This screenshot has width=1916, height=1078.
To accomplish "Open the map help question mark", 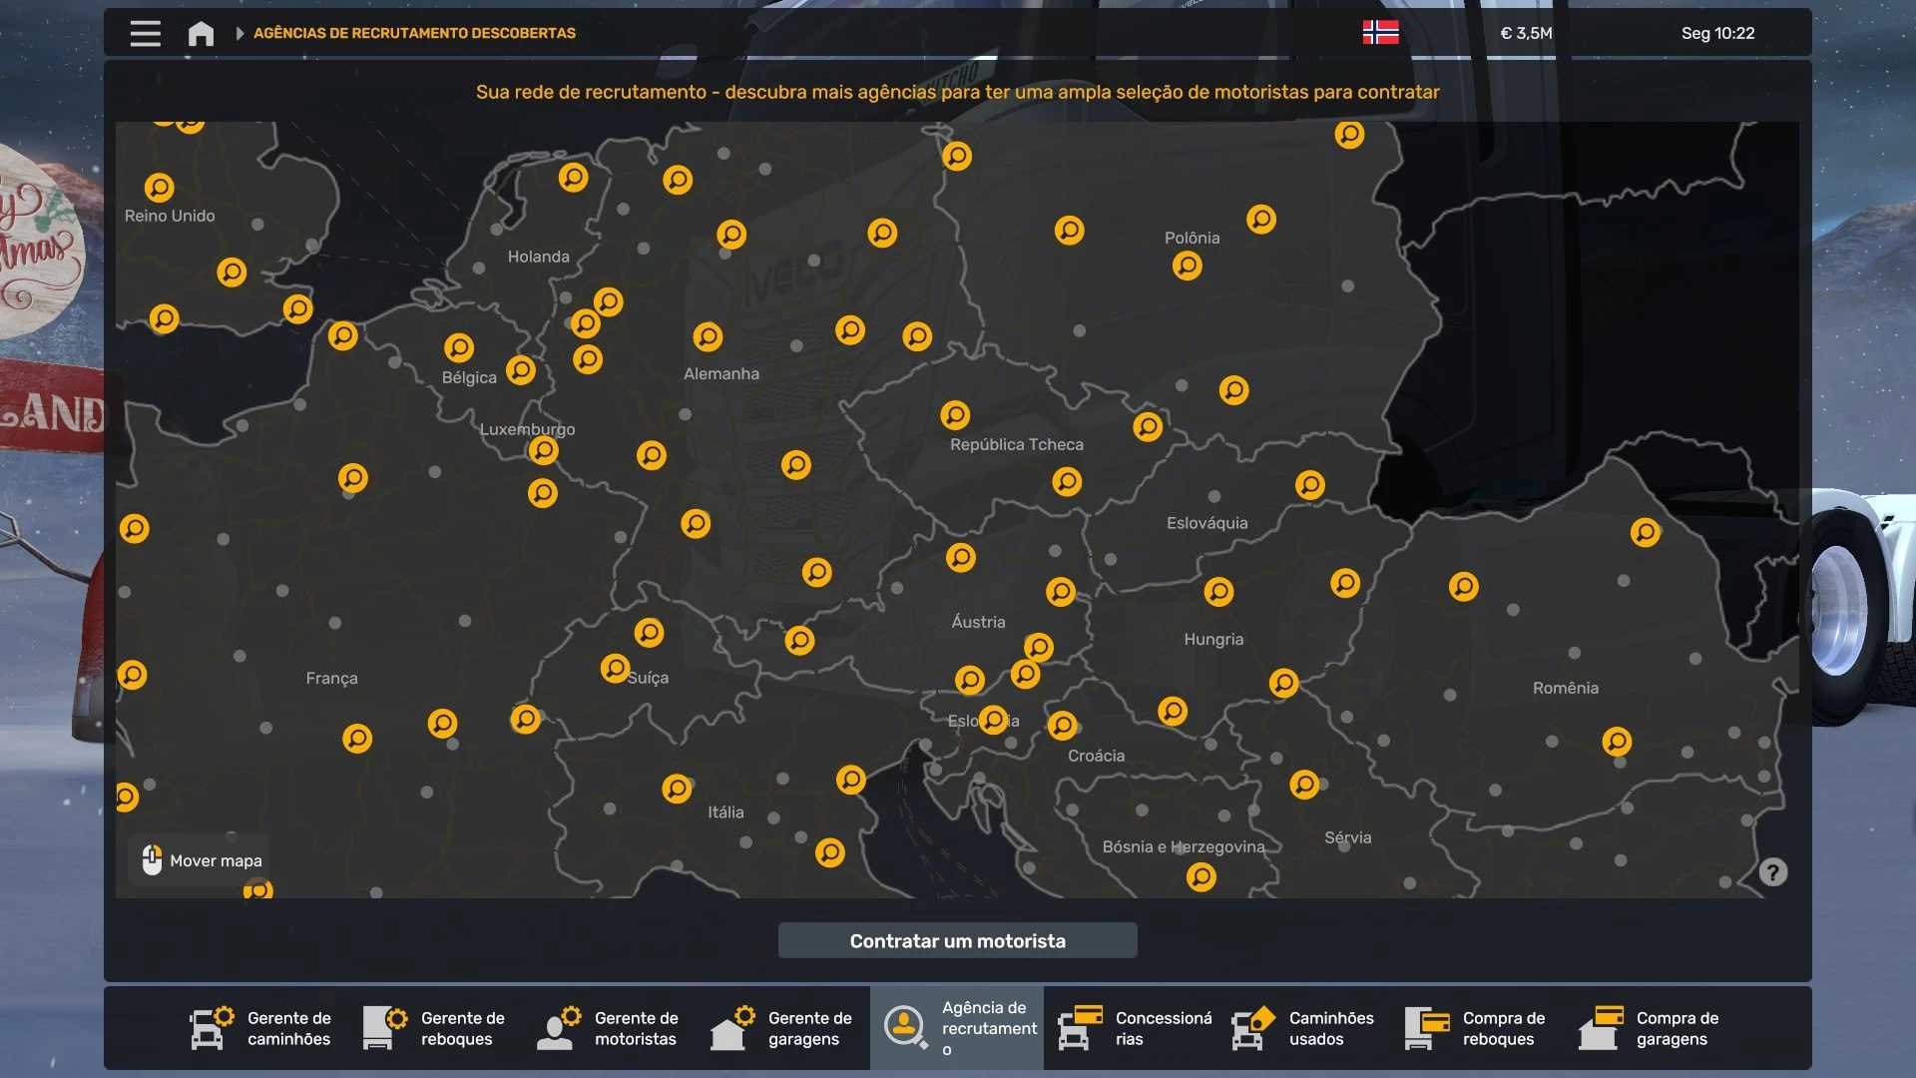I will coord(1772,872).
